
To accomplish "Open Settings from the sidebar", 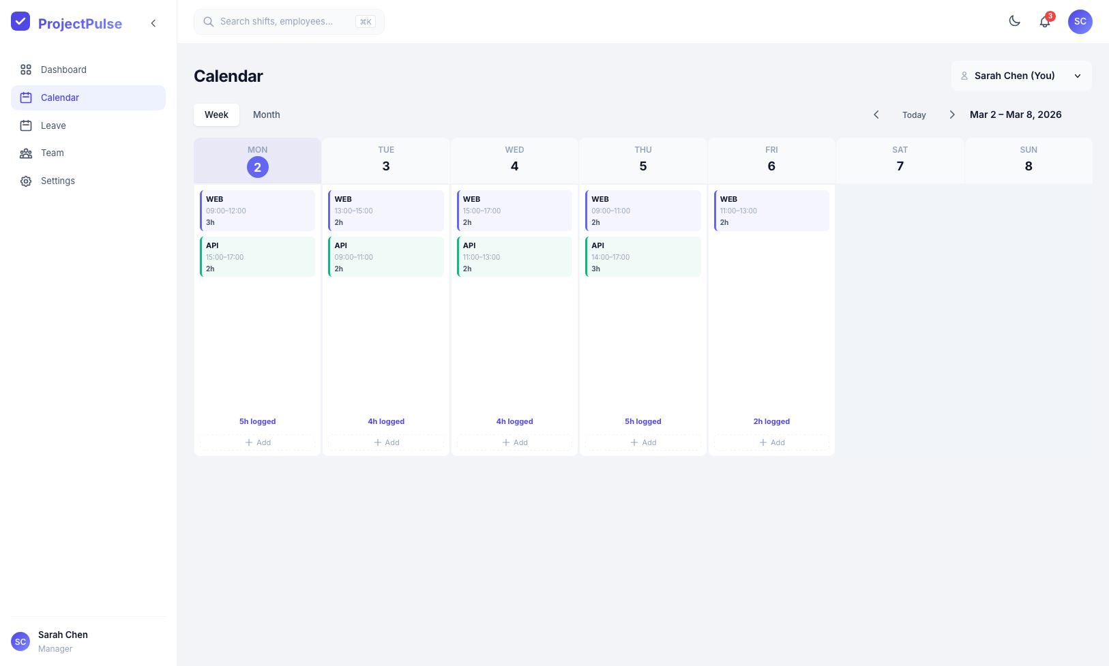I will click(58, 181).
